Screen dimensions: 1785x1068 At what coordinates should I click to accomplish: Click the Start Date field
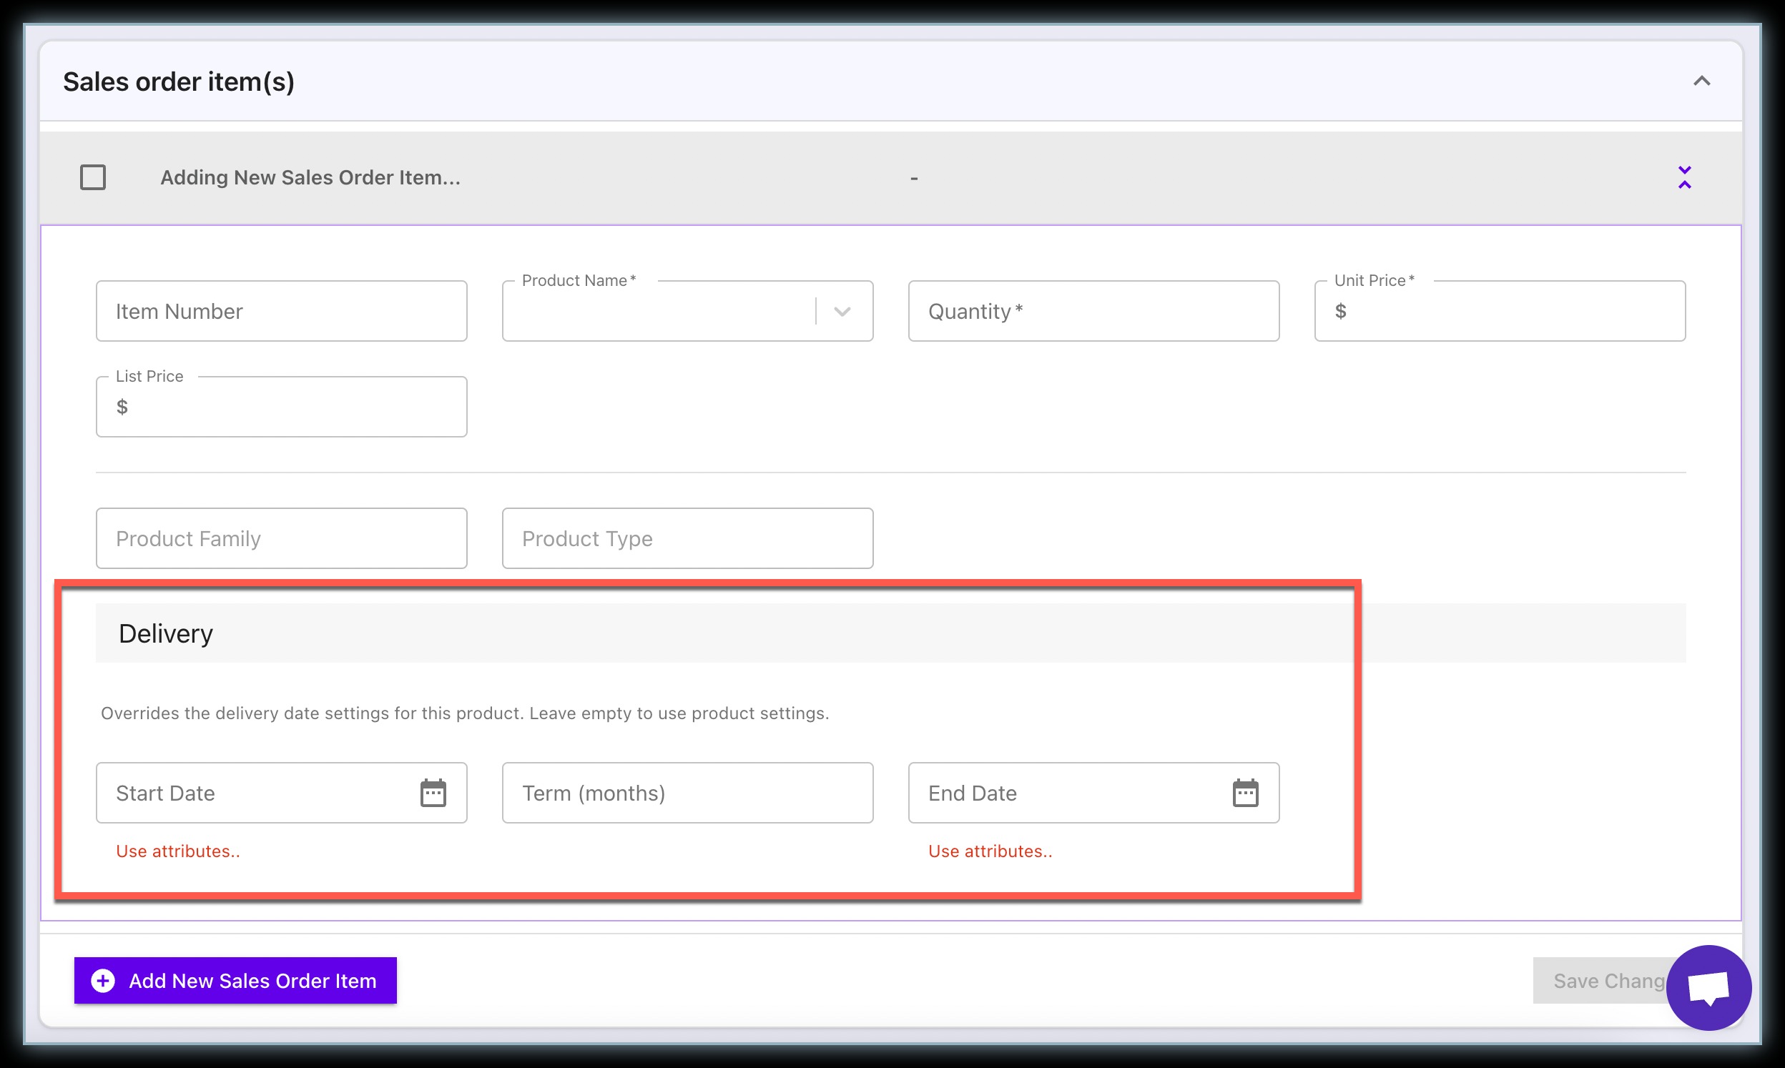pos(282,793)
